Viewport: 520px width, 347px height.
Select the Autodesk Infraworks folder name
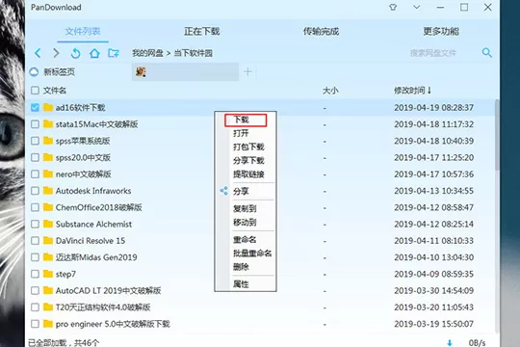[x=93, y=191]
